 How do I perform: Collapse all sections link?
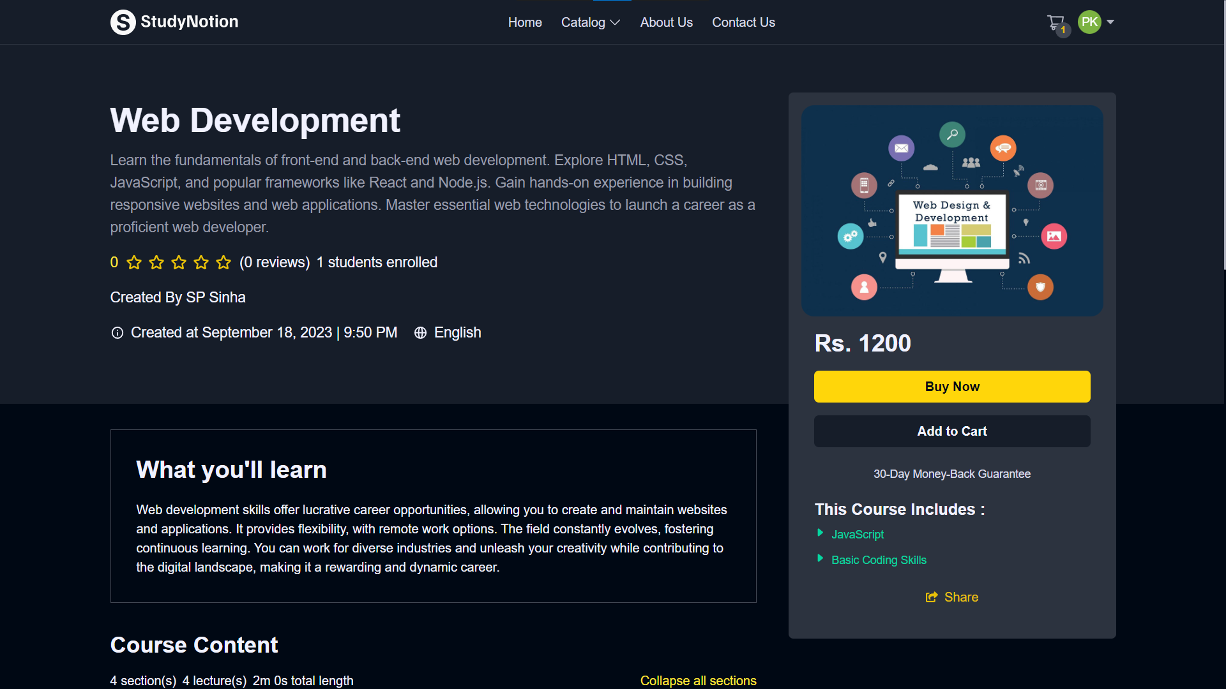[x=698, y=681]
